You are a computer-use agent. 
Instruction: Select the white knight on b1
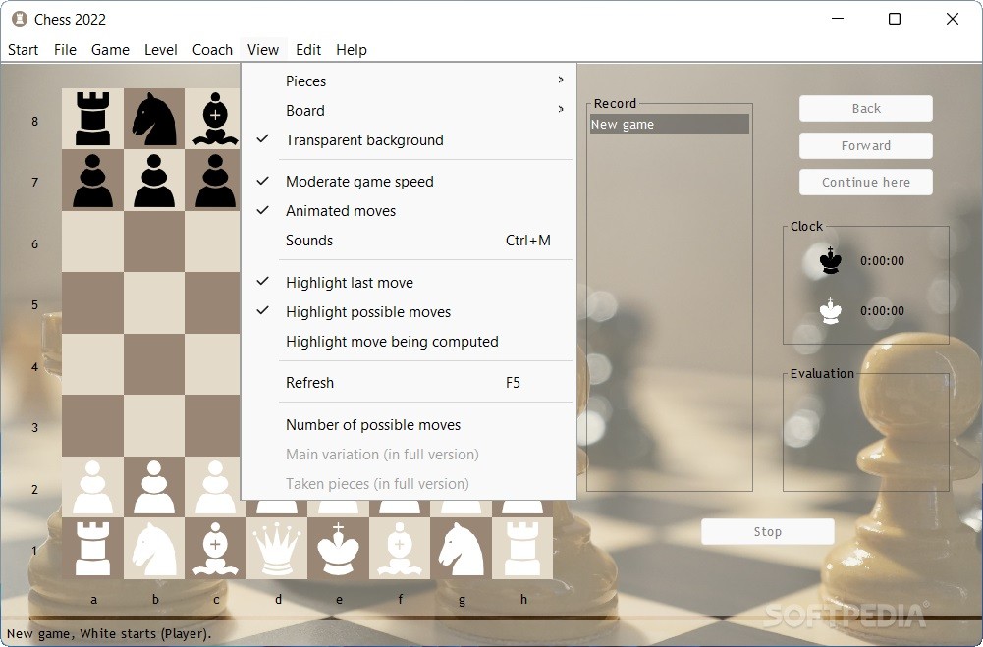(154, 549)
